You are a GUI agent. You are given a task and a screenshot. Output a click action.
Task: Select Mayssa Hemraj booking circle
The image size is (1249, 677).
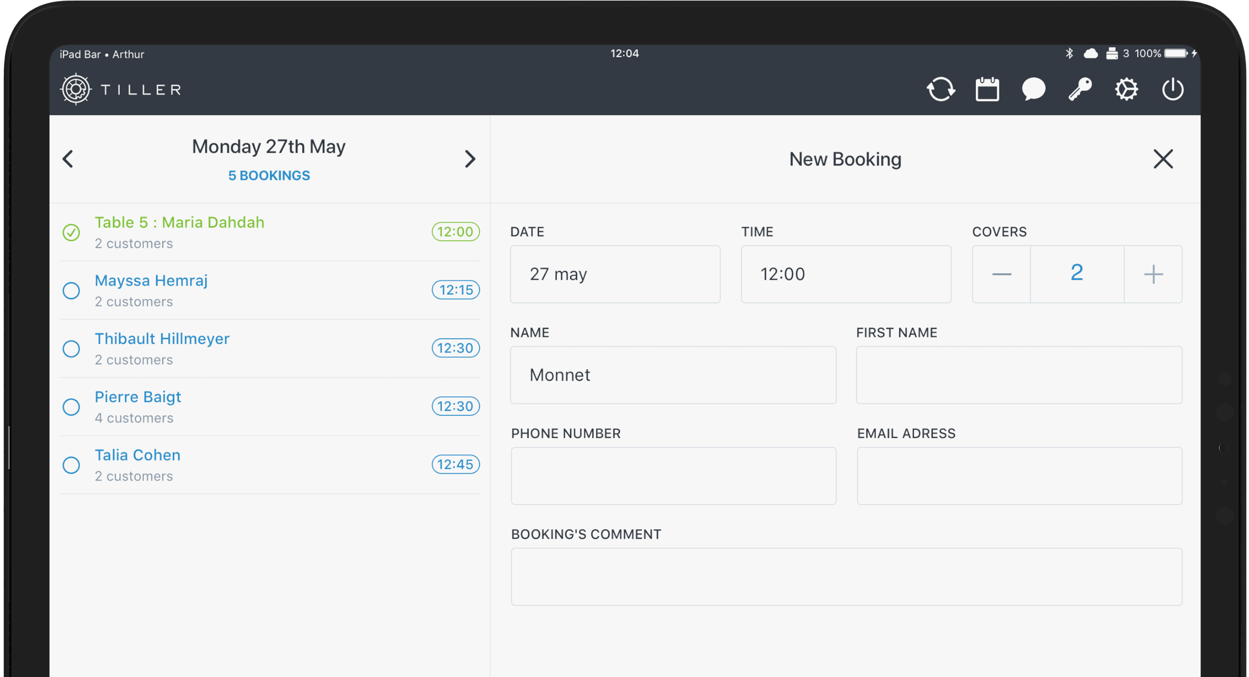point(72,290)
